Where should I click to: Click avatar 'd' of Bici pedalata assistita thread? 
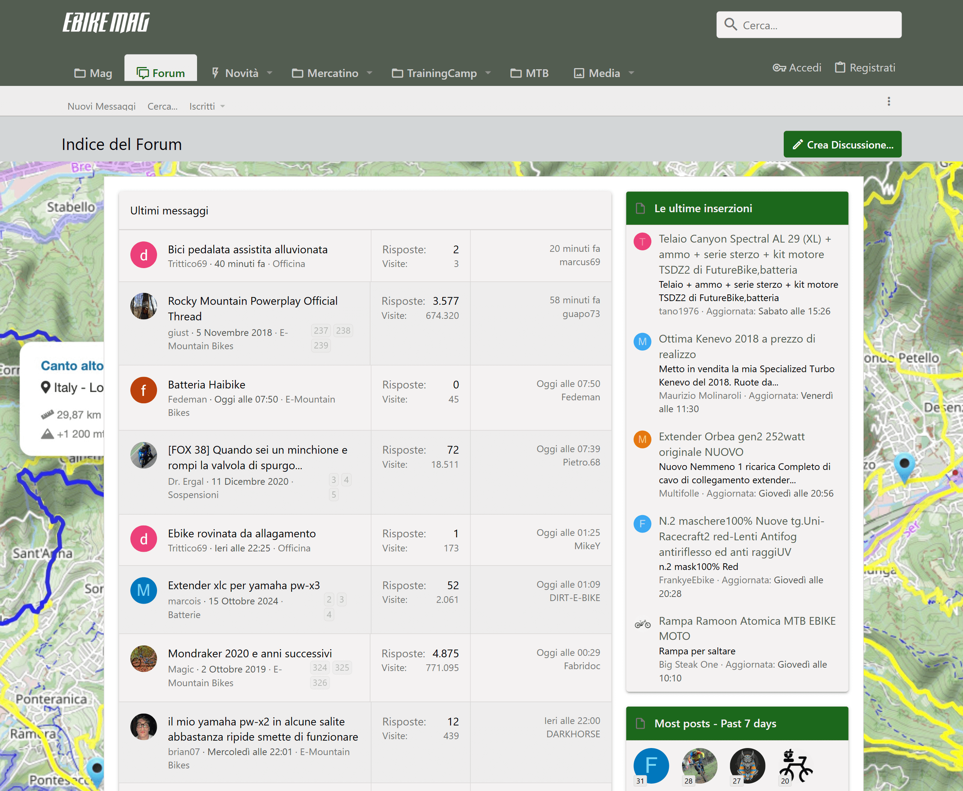(x=144, y=255)
